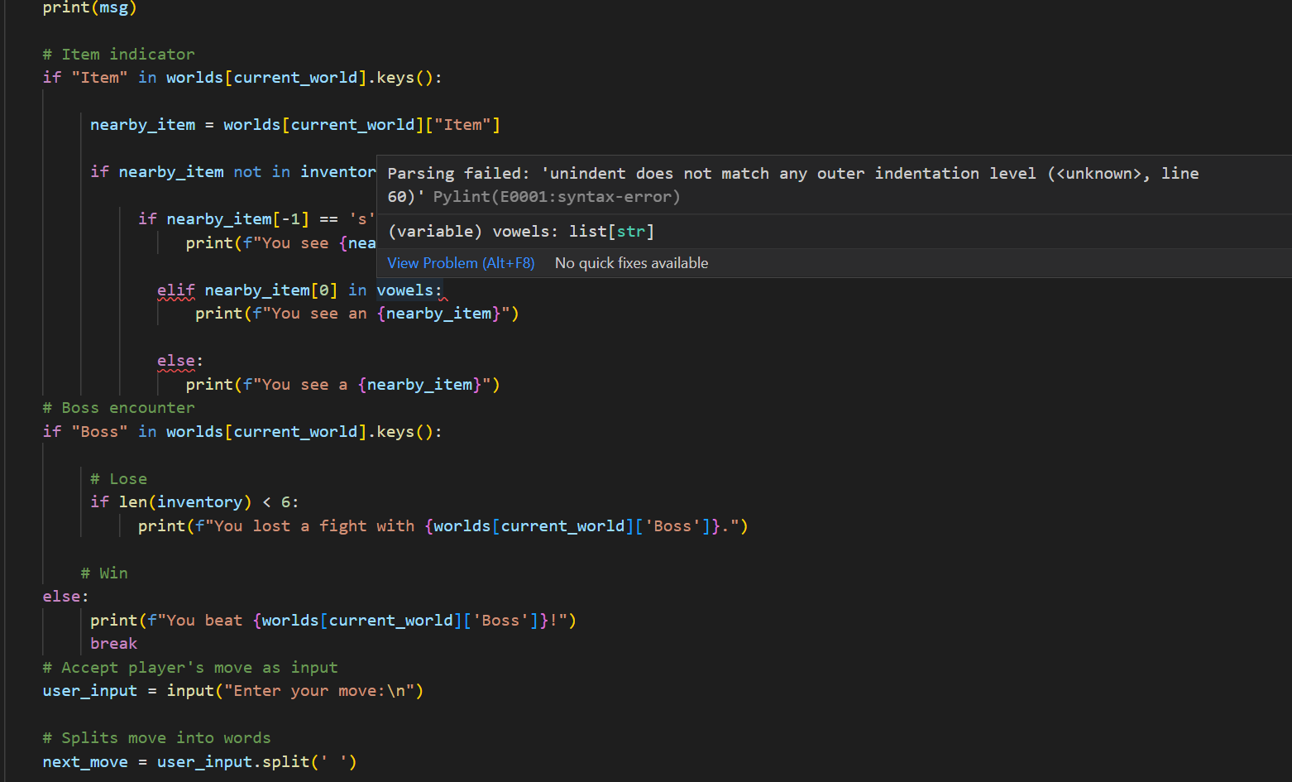
Task: Click the 'You see a {nearby_item}' print line
Action: (x=343, y=385)
